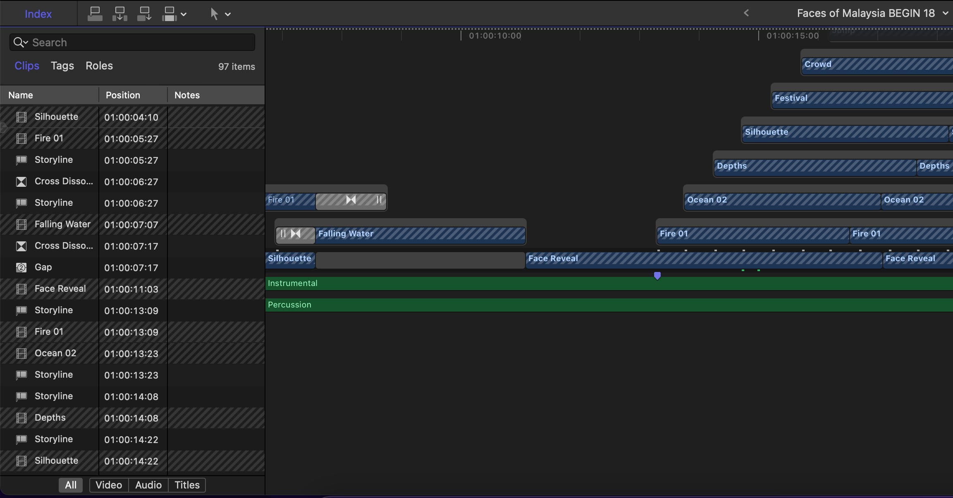This screenshot has width=953, height=498.
Task: Switch to the Roles tab
Action: click(99, 66)
